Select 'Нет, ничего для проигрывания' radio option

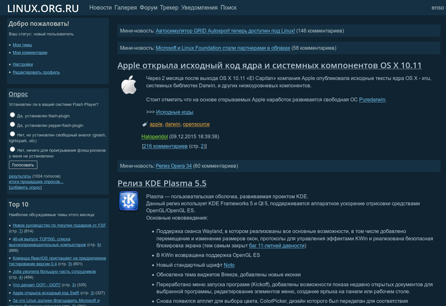(x=12, y=149)
